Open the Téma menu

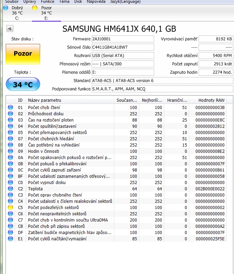64,2
